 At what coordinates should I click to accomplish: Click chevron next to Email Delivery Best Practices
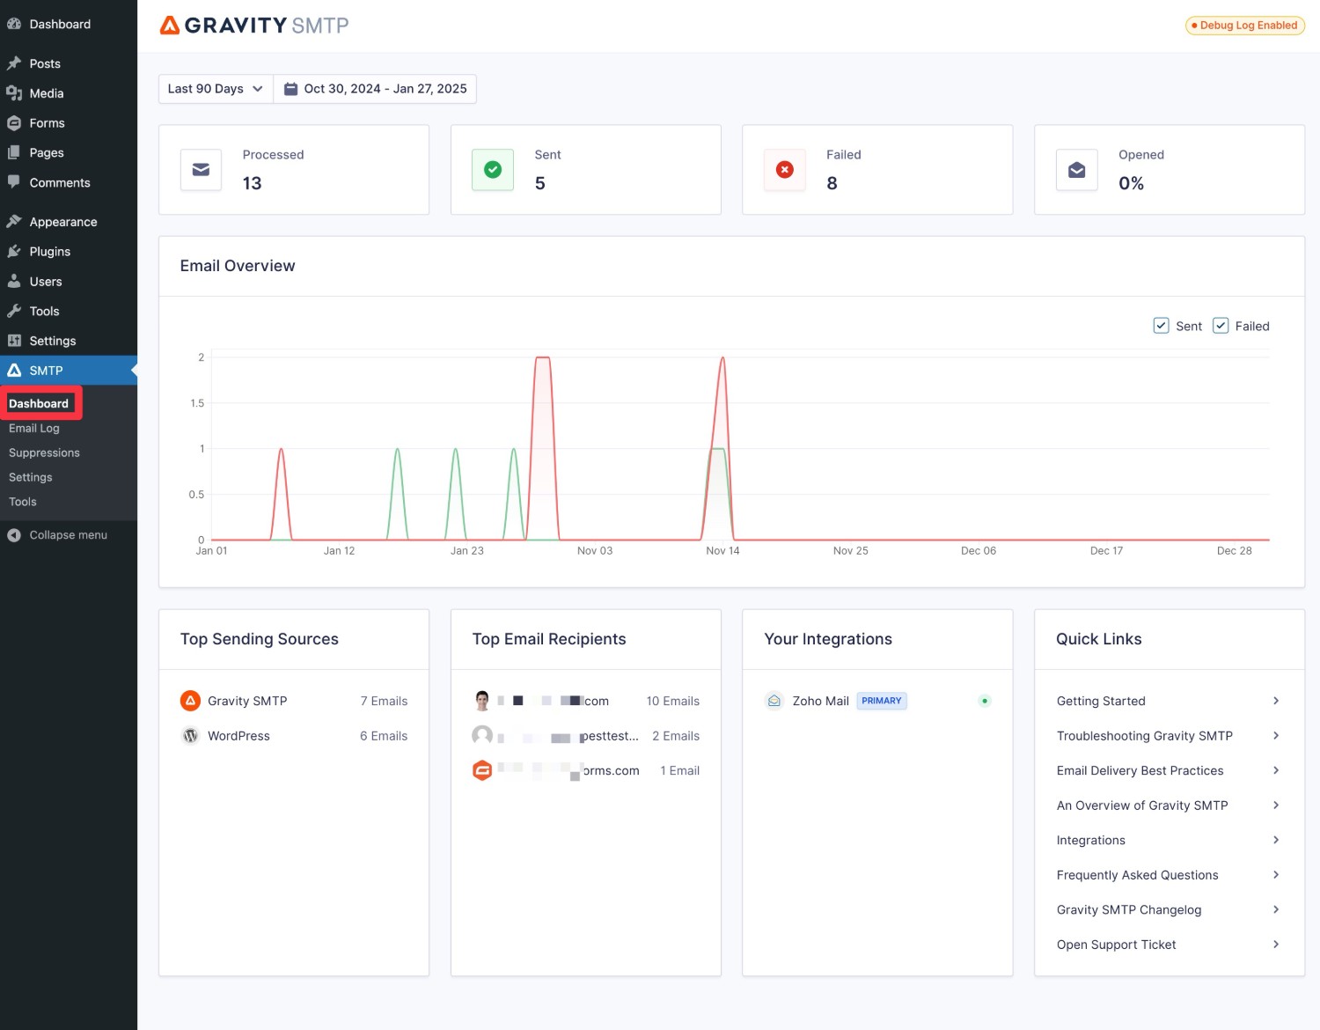pos(1276,770)
